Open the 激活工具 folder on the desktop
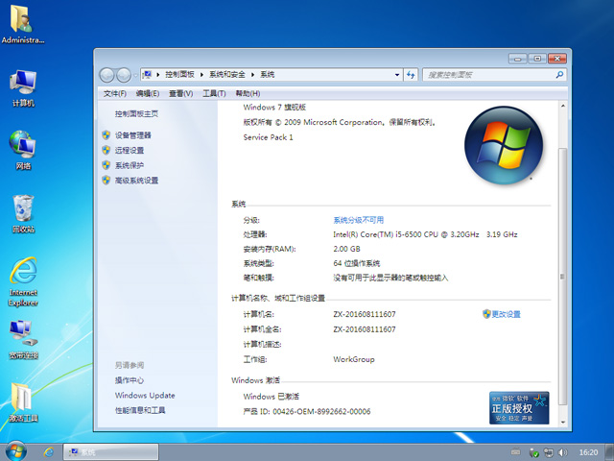The width and height of the screenshot is (614, 461). [23, 401]
